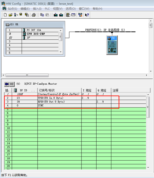Click the station window horizontal scrollbar thumb
Image resolution: width=154 pixels, height=178 pixels.
click(x=27, y=75)
